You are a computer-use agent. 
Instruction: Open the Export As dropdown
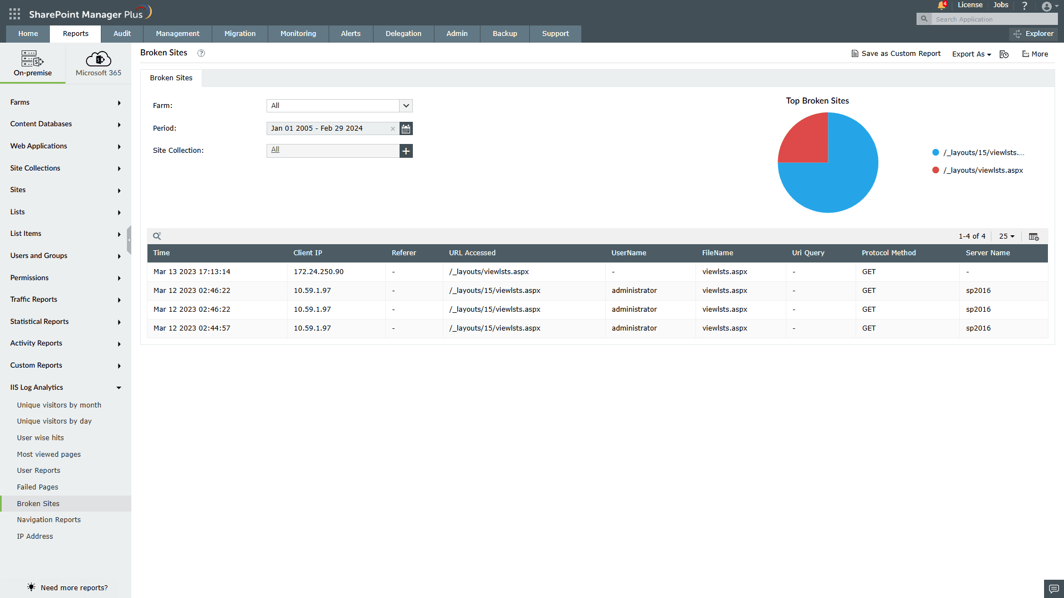pos(971,54)
